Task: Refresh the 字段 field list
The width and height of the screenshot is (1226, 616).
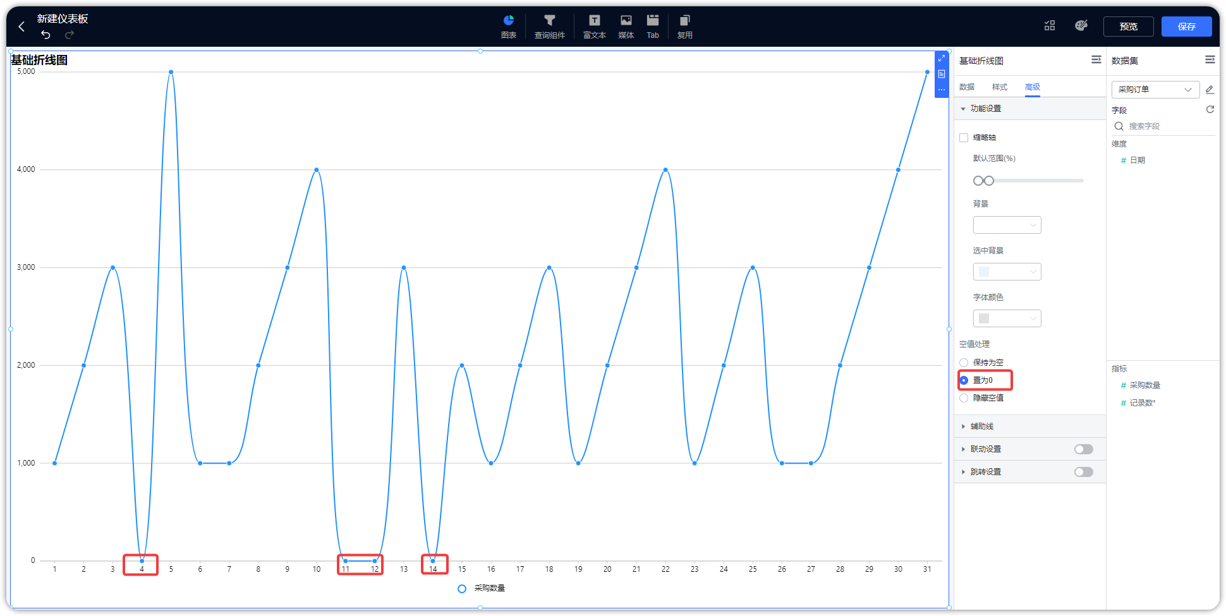Action: pos(1210,109)
